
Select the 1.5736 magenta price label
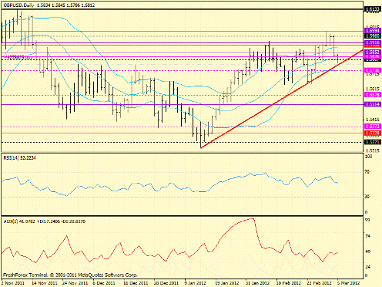click(372, 70)
